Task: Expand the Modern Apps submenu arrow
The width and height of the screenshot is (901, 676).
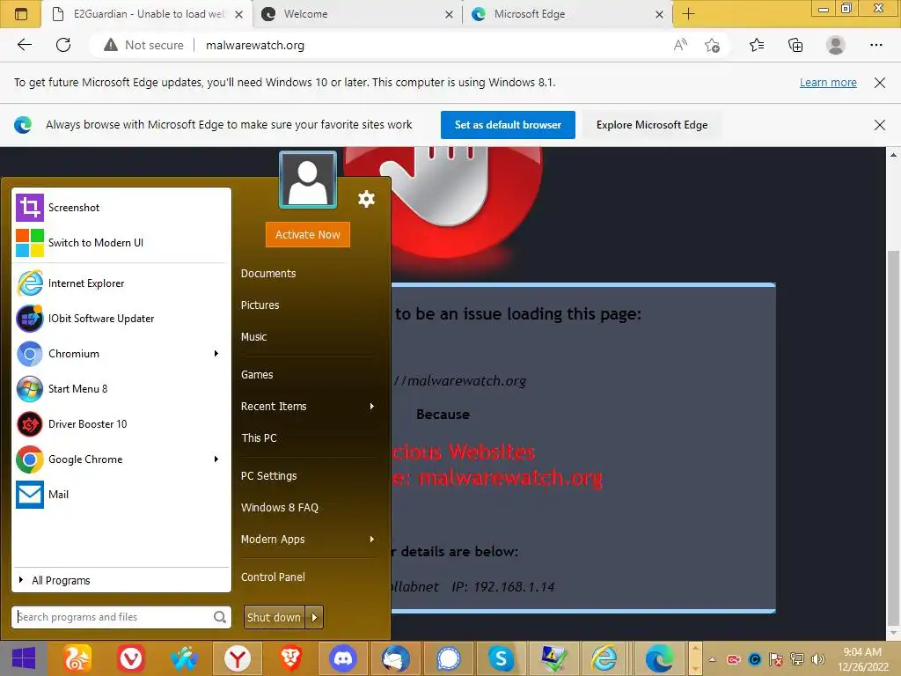Action: [372, 540]
